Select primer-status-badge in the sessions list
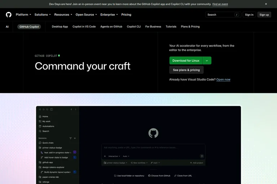 tap(50, 148)
